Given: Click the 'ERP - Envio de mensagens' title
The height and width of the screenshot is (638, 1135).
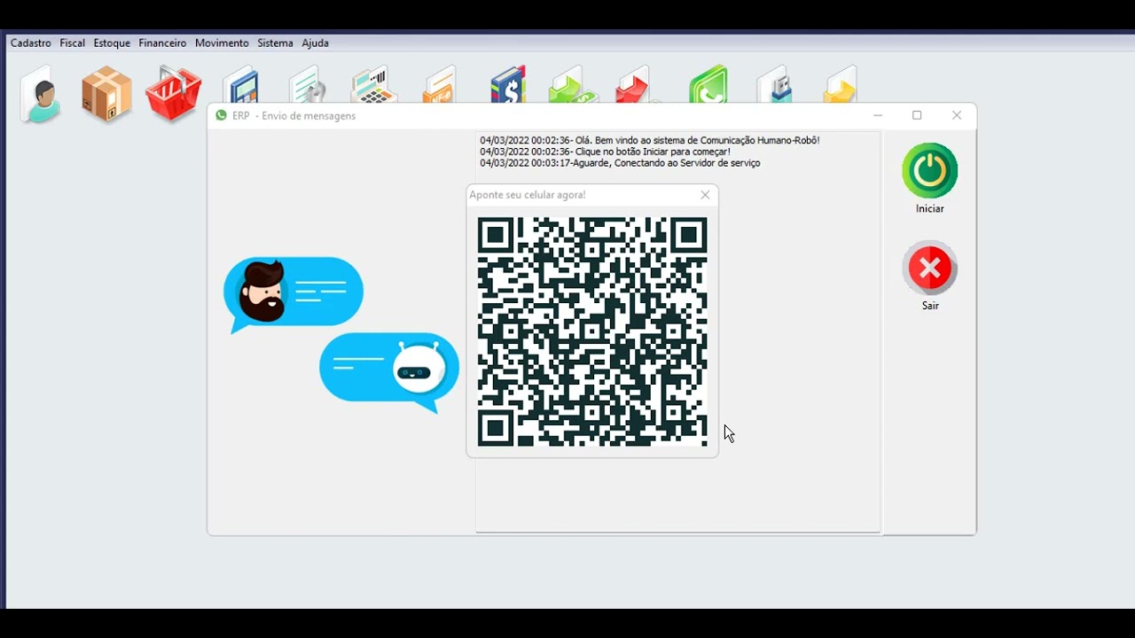Looking at the screenshot, I should pos(294,116).
